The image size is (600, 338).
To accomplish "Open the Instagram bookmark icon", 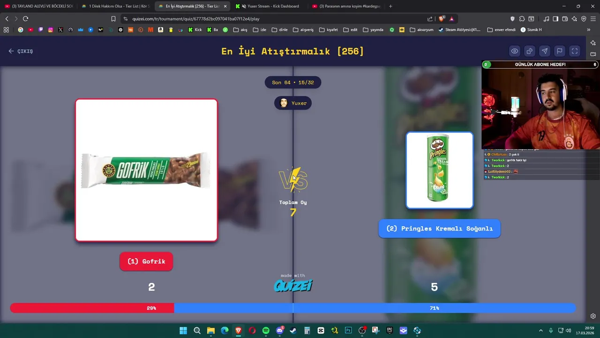I will (51, 30).
